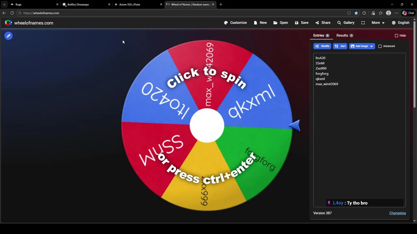Click the favorite star icon
This screenshot has width=417, height=234.
[x=356, y=13]
